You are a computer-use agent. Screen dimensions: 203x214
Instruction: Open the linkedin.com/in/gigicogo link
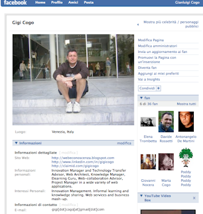[x=82, y=162]
